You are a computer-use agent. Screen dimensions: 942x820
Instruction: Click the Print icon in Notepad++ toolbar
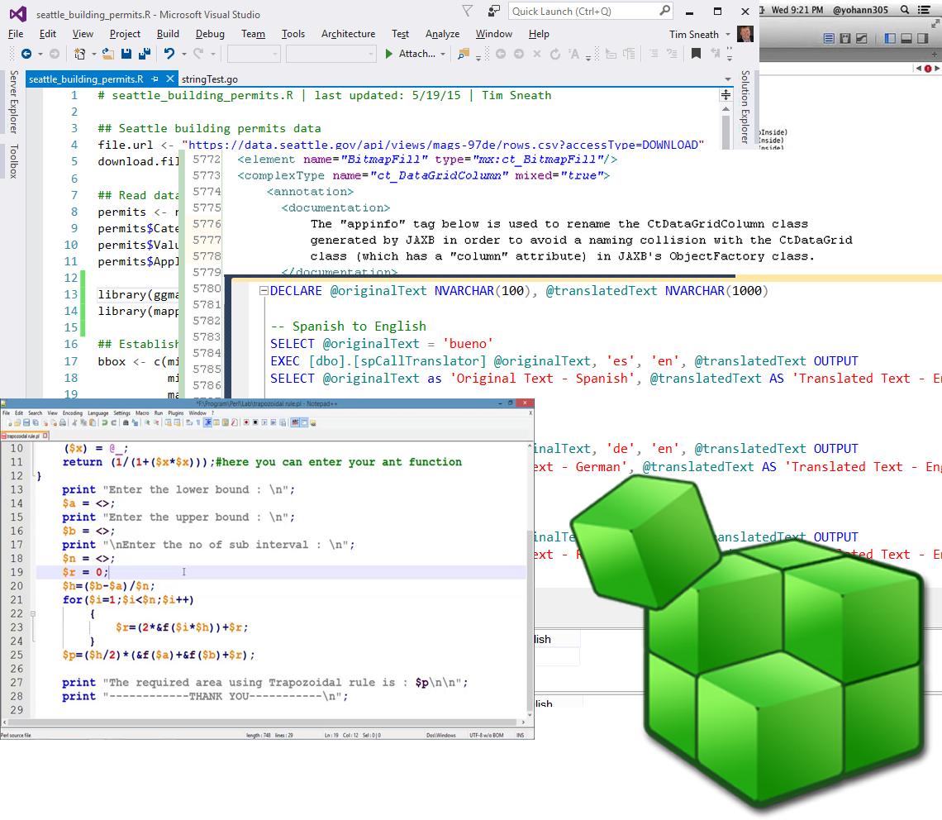(x=62, y=422)
